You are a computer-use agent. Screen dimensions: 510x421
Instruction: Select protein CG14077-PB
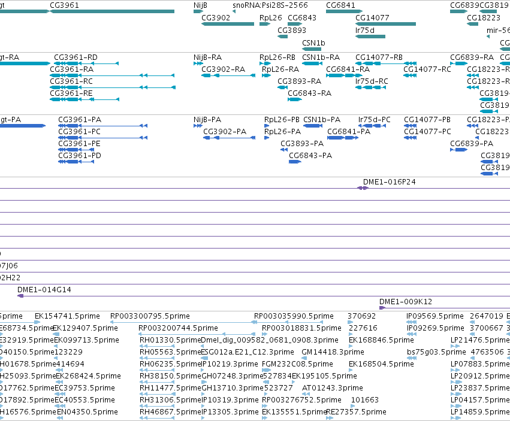[427, 120]
